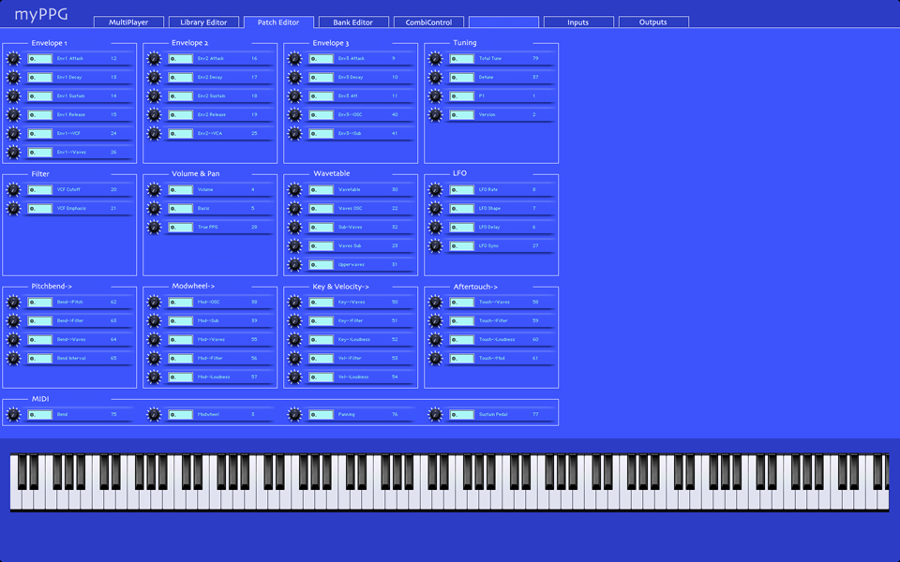
Task: Click the Mod->Loudness knob
Action: click(x=154, y=377)
